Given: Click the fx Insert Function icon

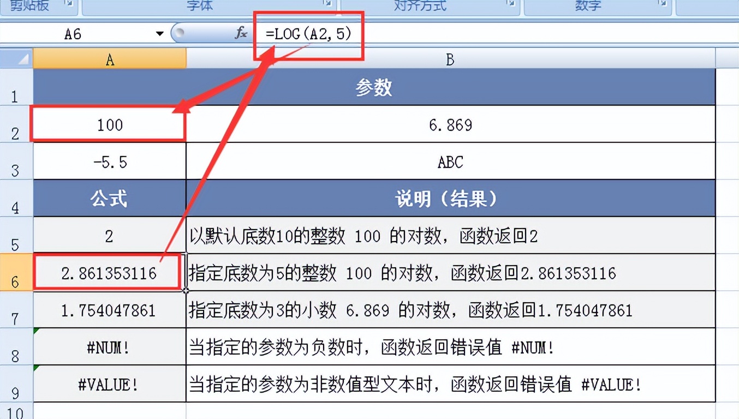Looking at the screenshot, I should pos(241,33).
